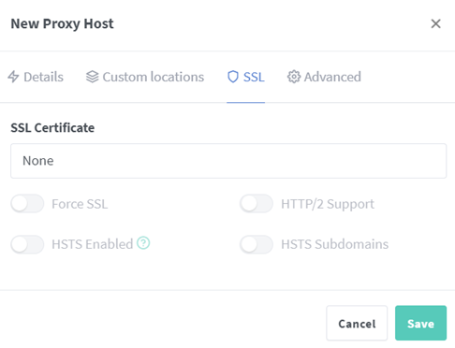Image resolution: width=455 pixels, height=348 pixels.
Task: Open the HSTS Enabled help question icon
Action: pos(143,243)
